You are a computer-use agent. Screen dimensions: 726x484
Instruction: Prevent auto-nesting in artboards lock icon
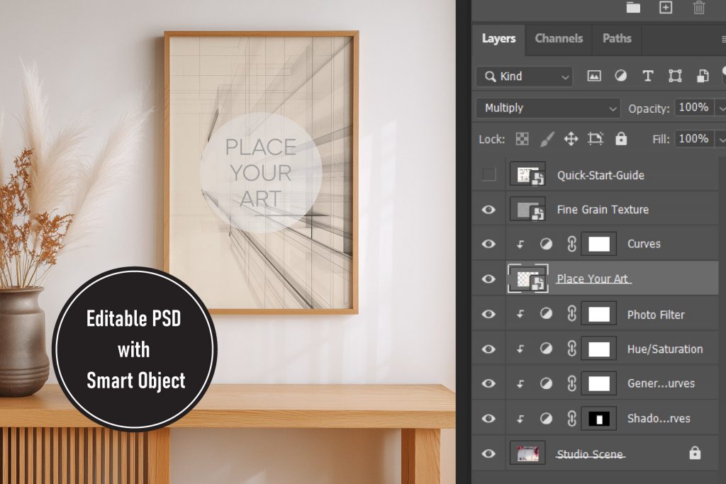[x=596, y=139]
